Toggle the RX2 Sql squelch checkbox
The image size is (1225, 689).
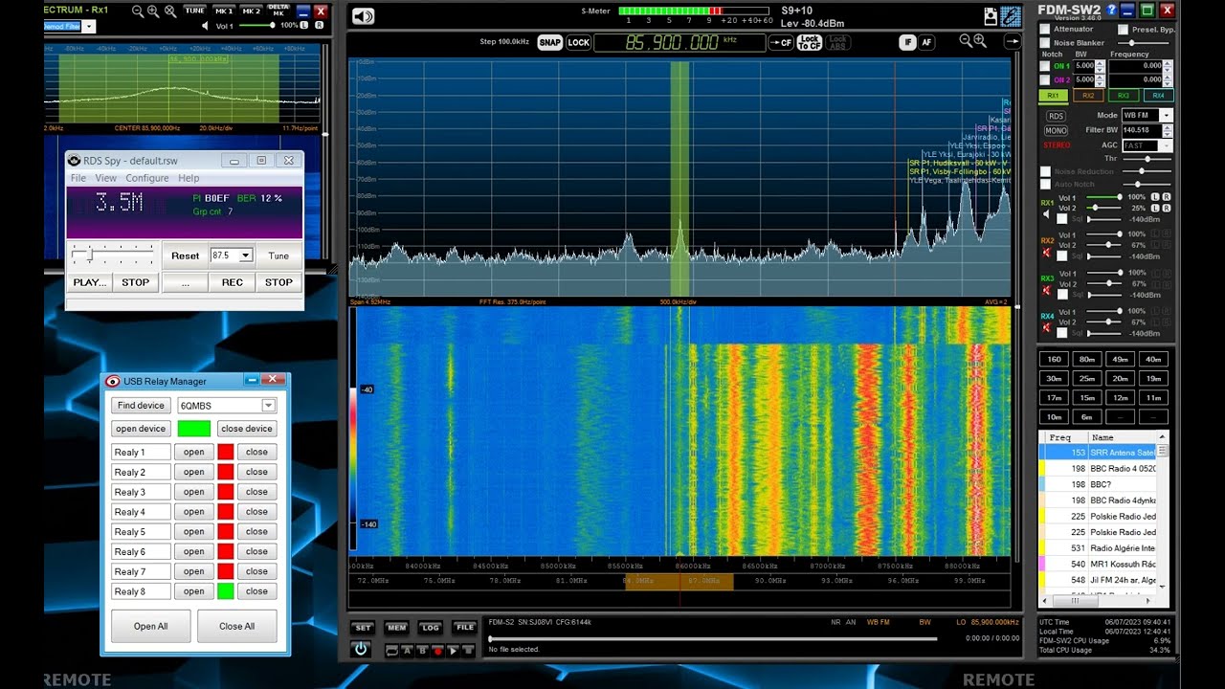click(1061, 256)
